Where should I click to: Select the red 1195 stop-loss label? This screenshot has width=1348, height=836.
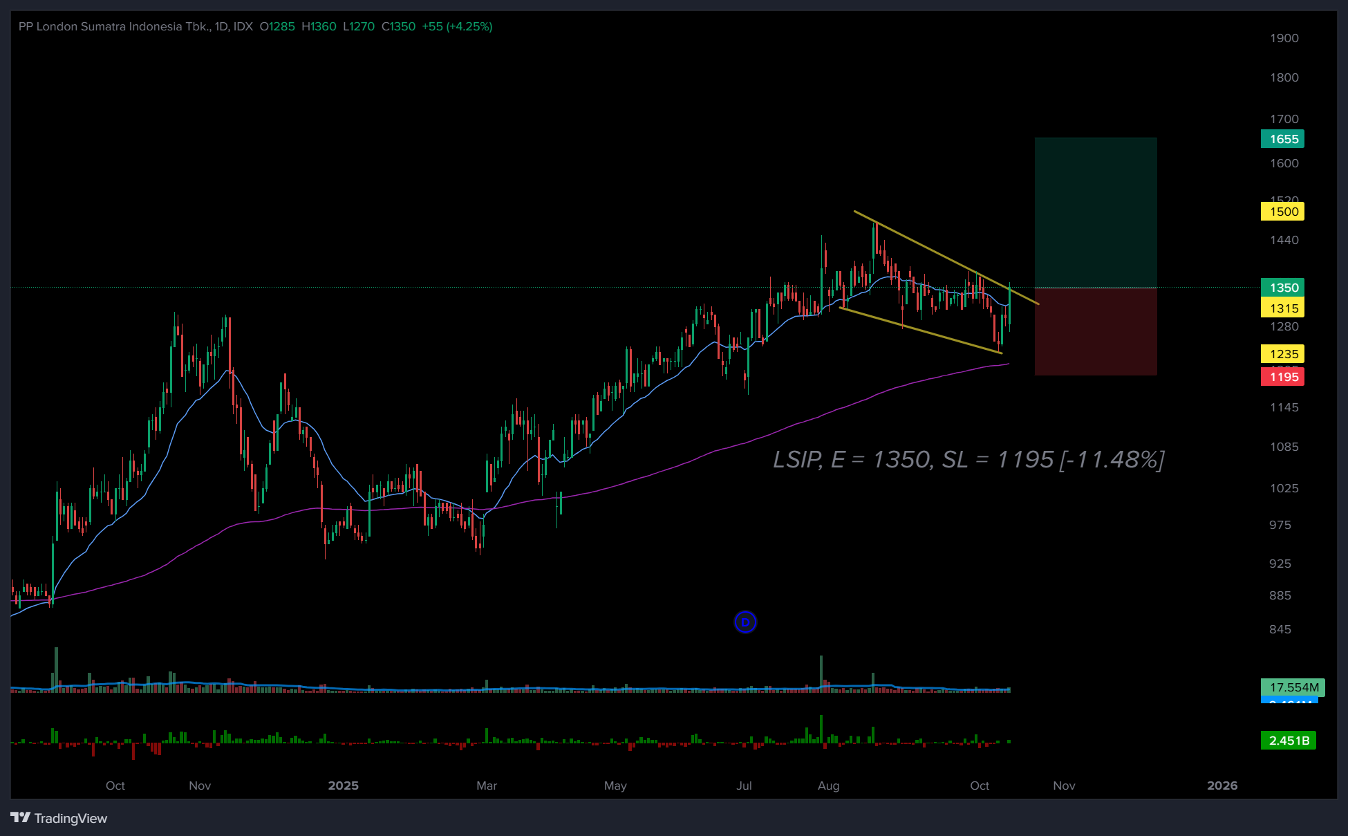[1282, 377]
